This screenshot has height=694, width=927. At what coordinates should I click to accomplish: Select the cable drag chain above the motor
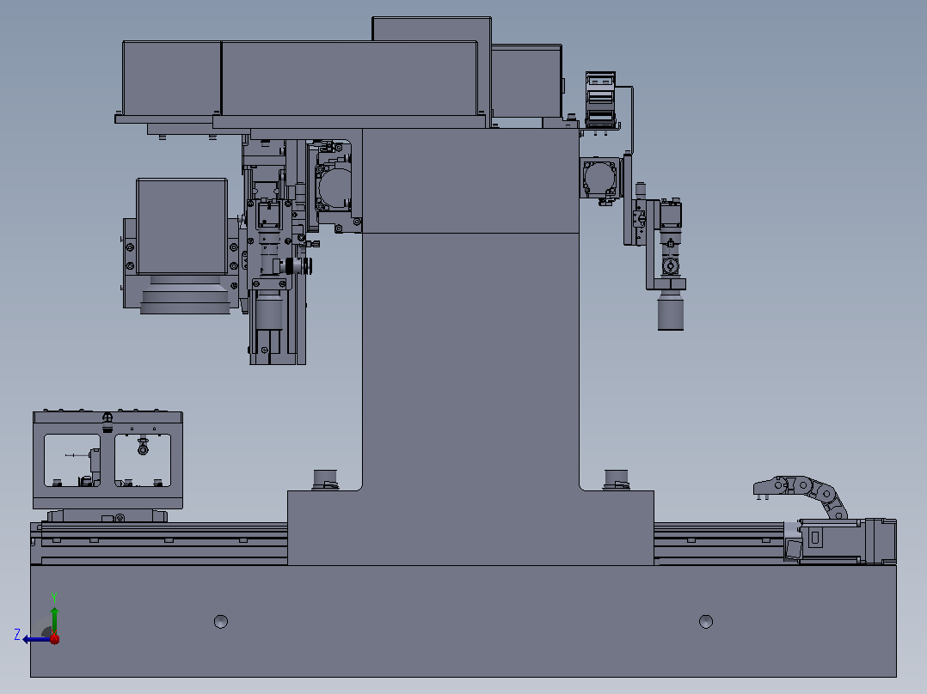[x=801, y=496]
